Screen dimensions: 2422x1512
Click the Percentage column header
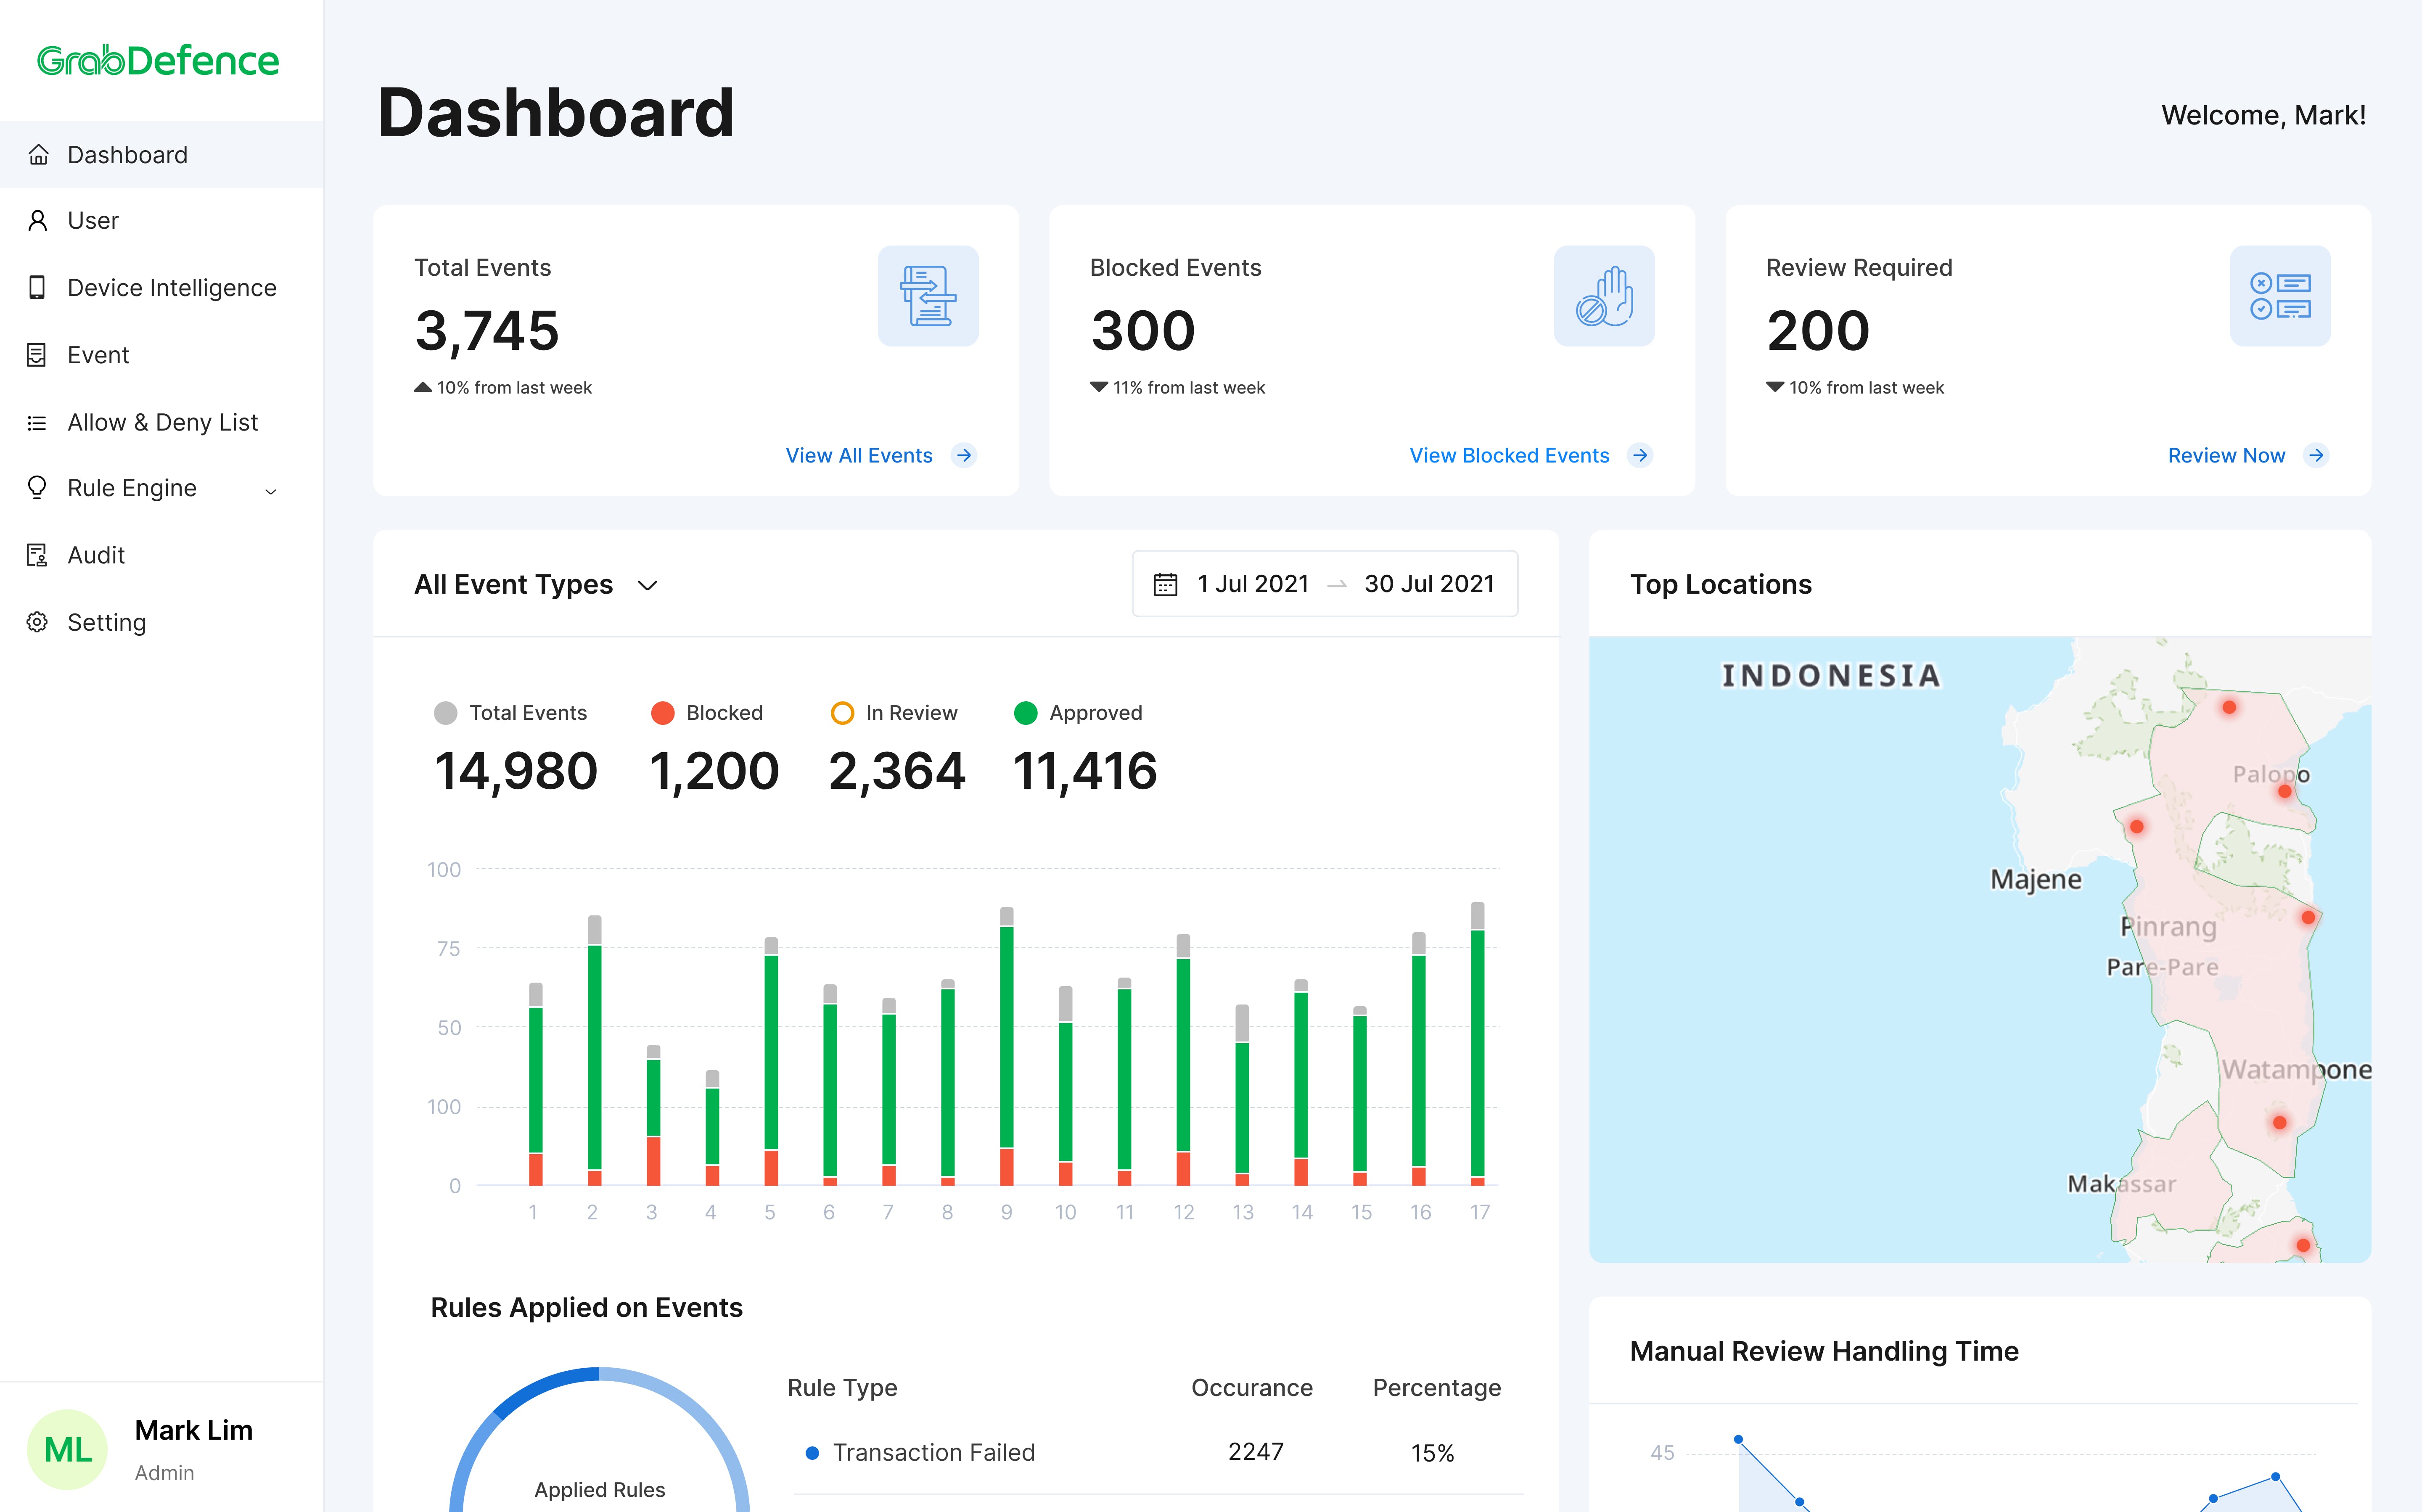point(1436,1388)
